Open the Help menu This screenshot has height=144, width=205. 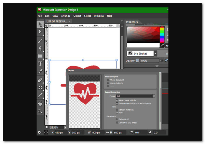tap(110, 16)
